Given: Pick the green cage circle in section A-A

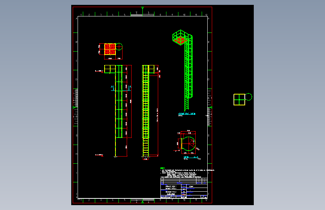Looking at the screenshot, I should (189, 143).
